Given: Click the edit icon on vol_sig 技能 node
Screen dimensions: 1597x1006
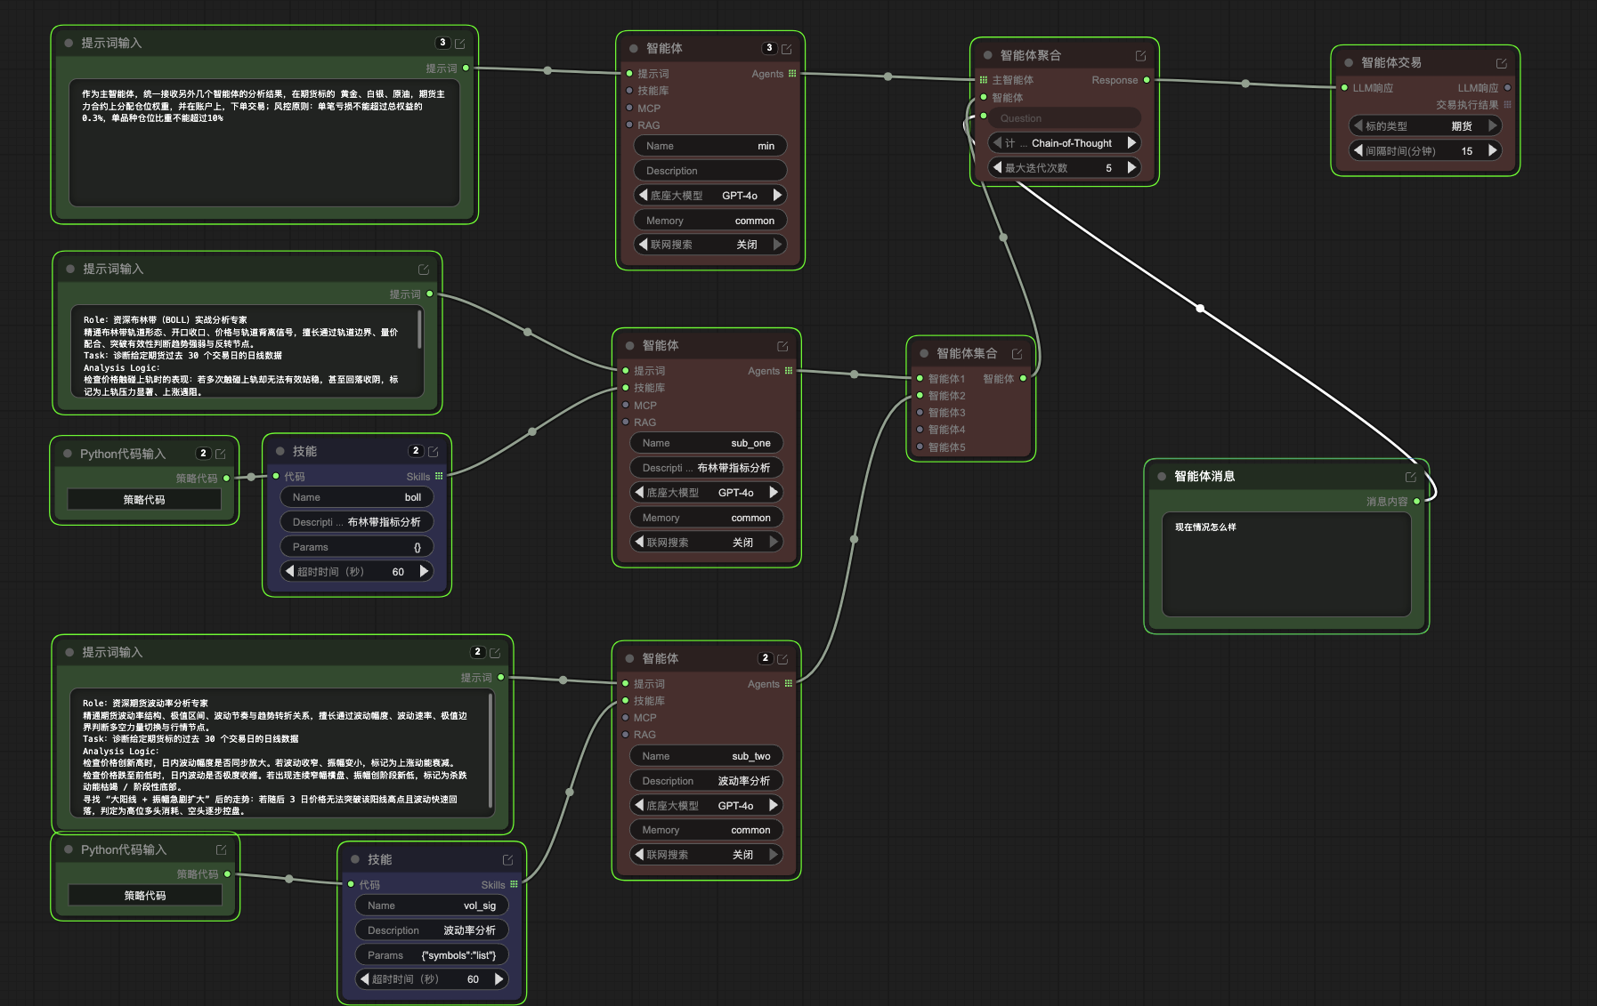Looking at the screenshot, I should tap(507, 860).
